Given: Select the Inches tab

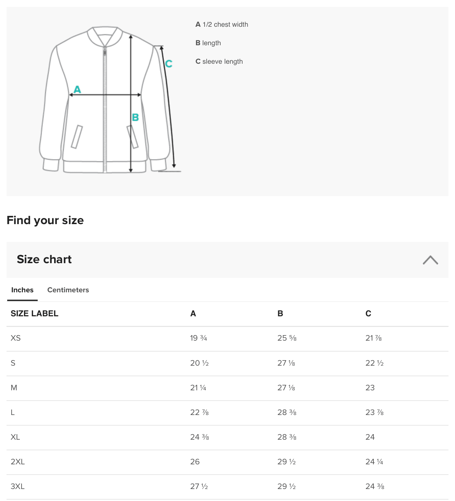Looking at the screenshot, I should point(22,290).
